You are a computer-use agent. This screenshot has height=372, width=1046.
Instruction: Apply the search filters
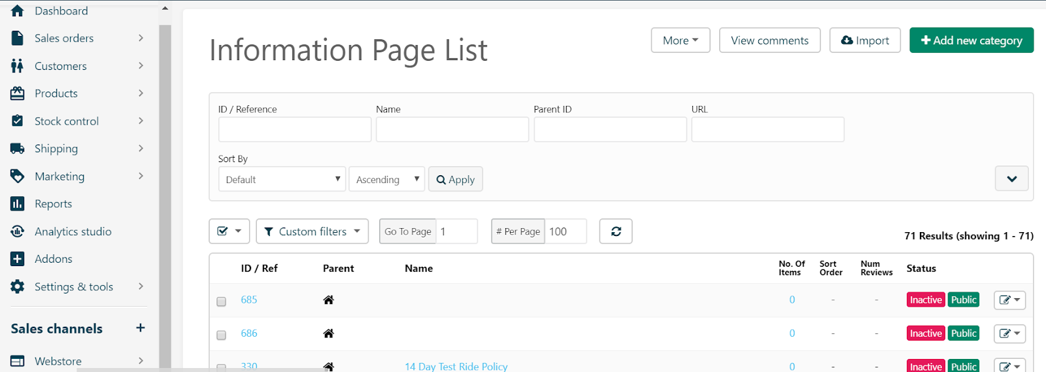[456, 179]
